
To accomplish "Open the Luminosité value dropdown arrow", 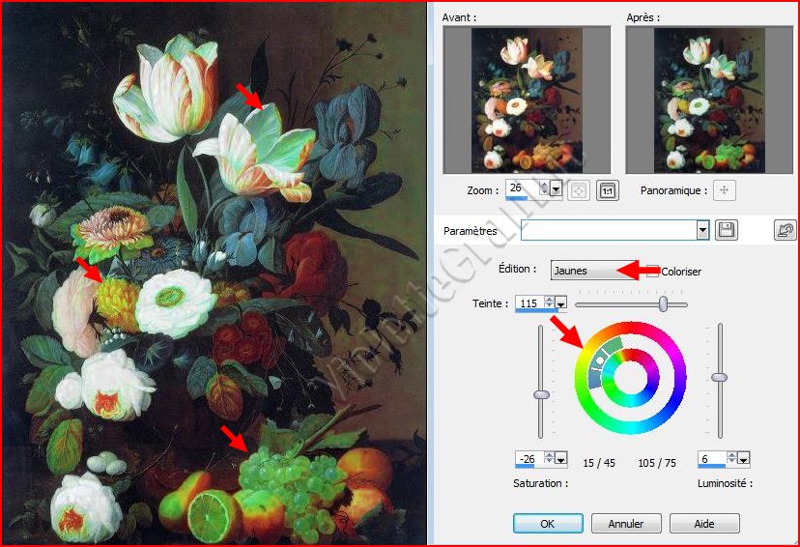I will tap(743, 459).
